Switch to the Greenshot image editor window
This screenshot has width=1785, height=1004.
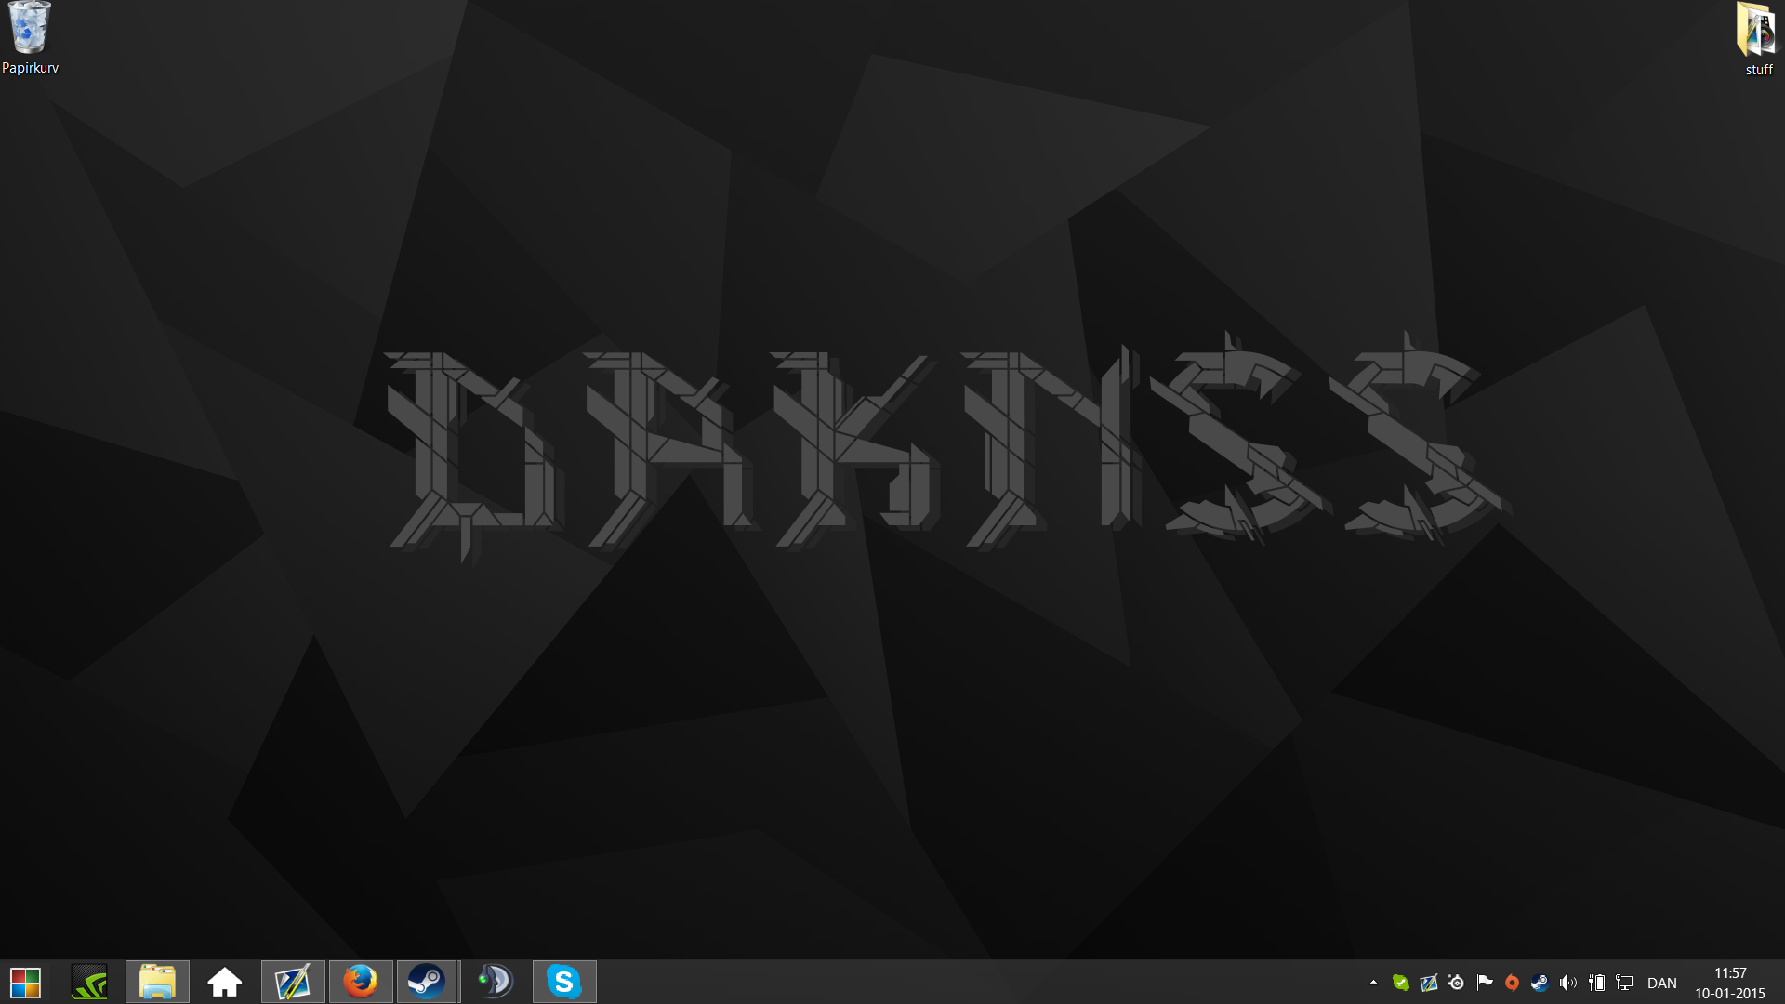tap(293, 982)
